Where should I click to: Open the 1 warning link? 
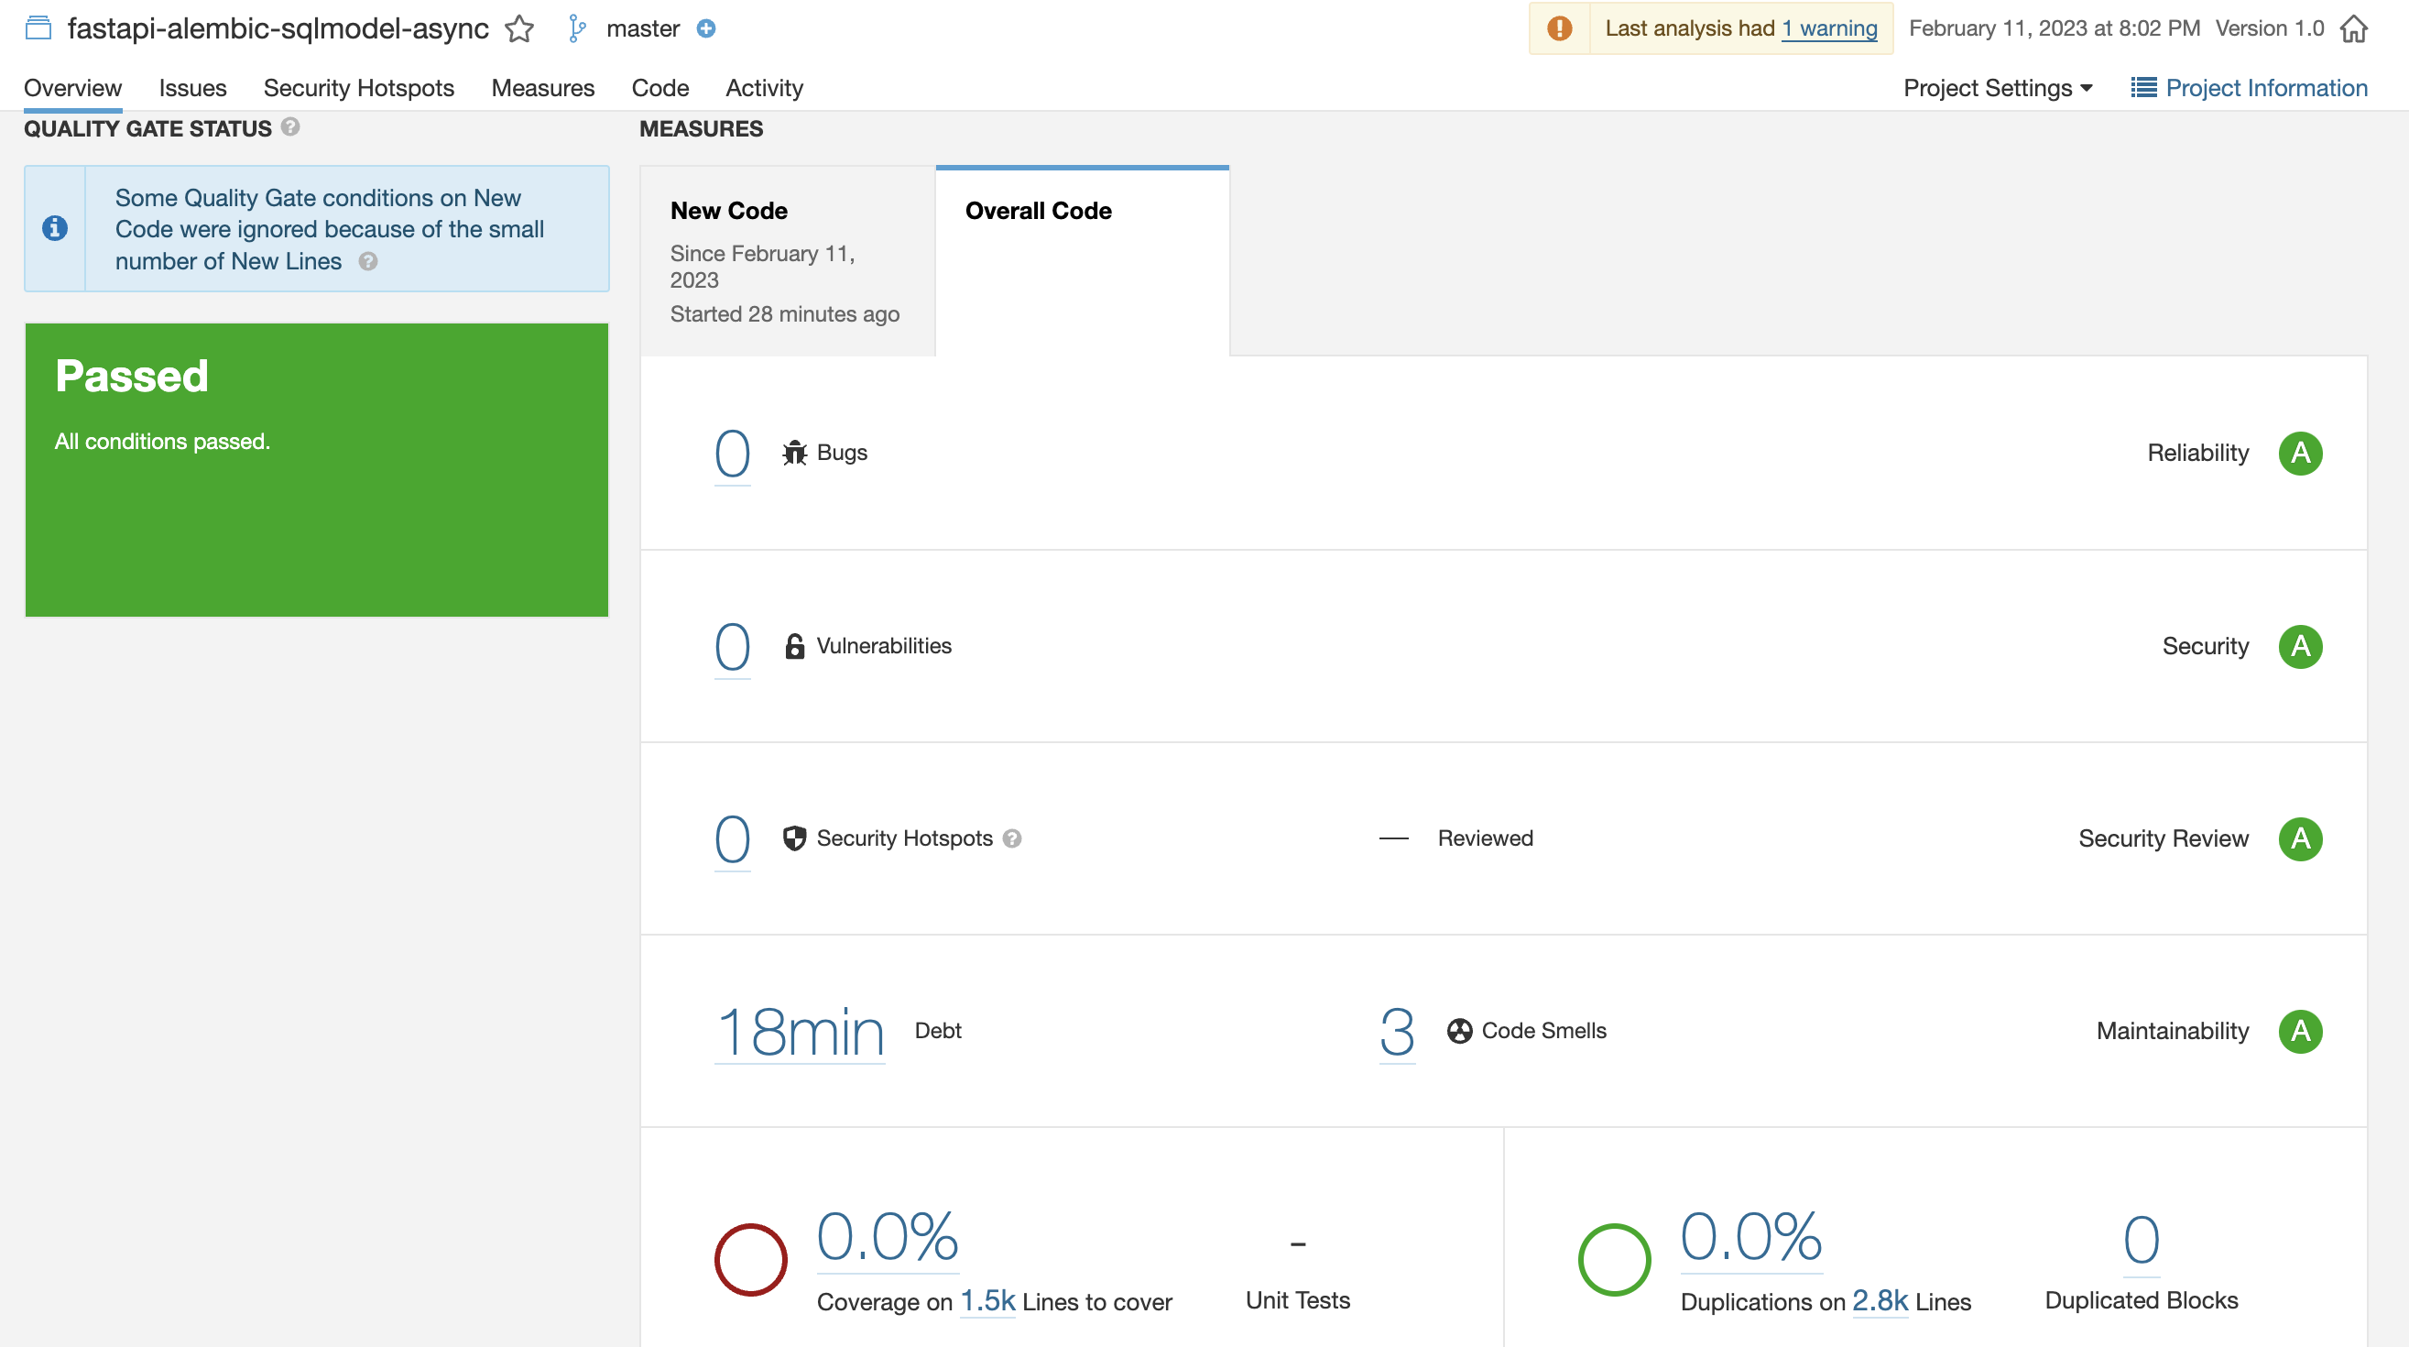click(1828, 29)
